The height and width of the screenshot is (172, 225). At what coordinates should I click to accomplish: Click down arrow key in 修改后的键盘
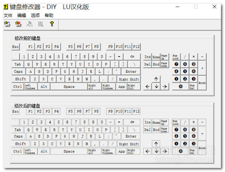tap(156, 151)
